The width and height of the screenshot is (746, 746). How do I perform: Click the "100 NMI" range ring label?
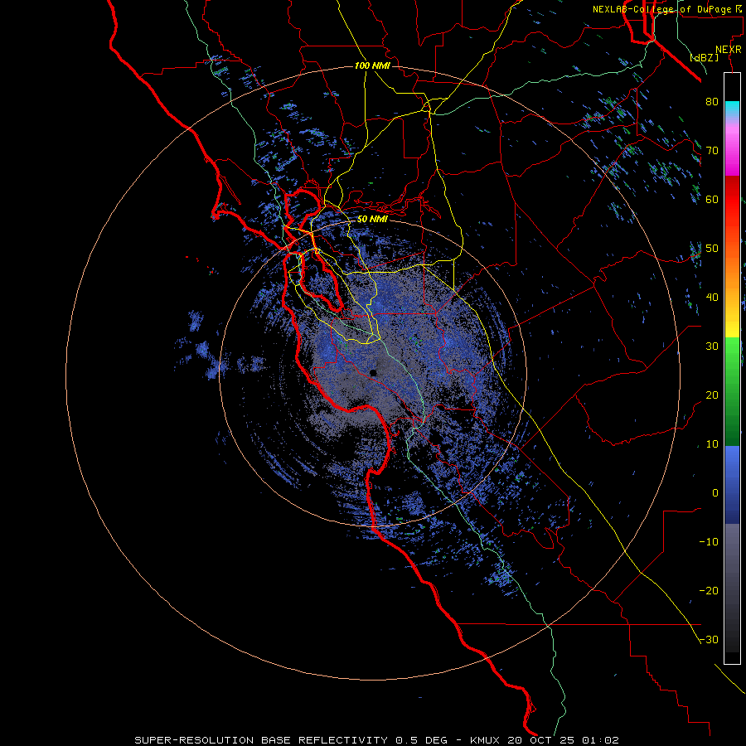[x=372, y=65]
